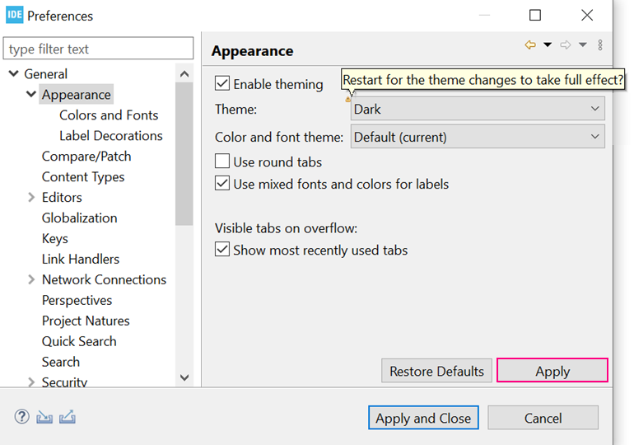Open the three-dot view menu icon
Image resolution: width=634 pixels, height=445 pixels.
[600, 45]
